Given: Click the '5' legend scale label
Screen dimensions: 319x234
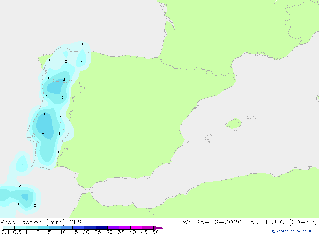Looking at the screenshot, I should (x=49, y=232).
